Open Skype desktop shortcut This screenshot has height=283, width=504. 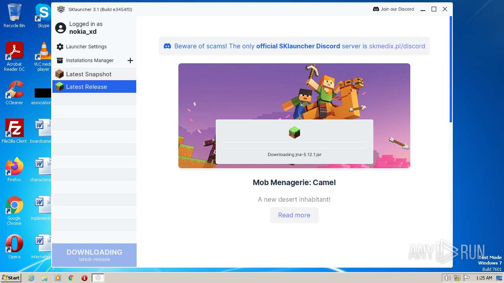click(43, 16)
